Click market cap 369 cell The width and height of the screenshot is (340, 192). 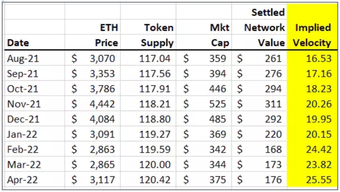(x=204, y=134)
